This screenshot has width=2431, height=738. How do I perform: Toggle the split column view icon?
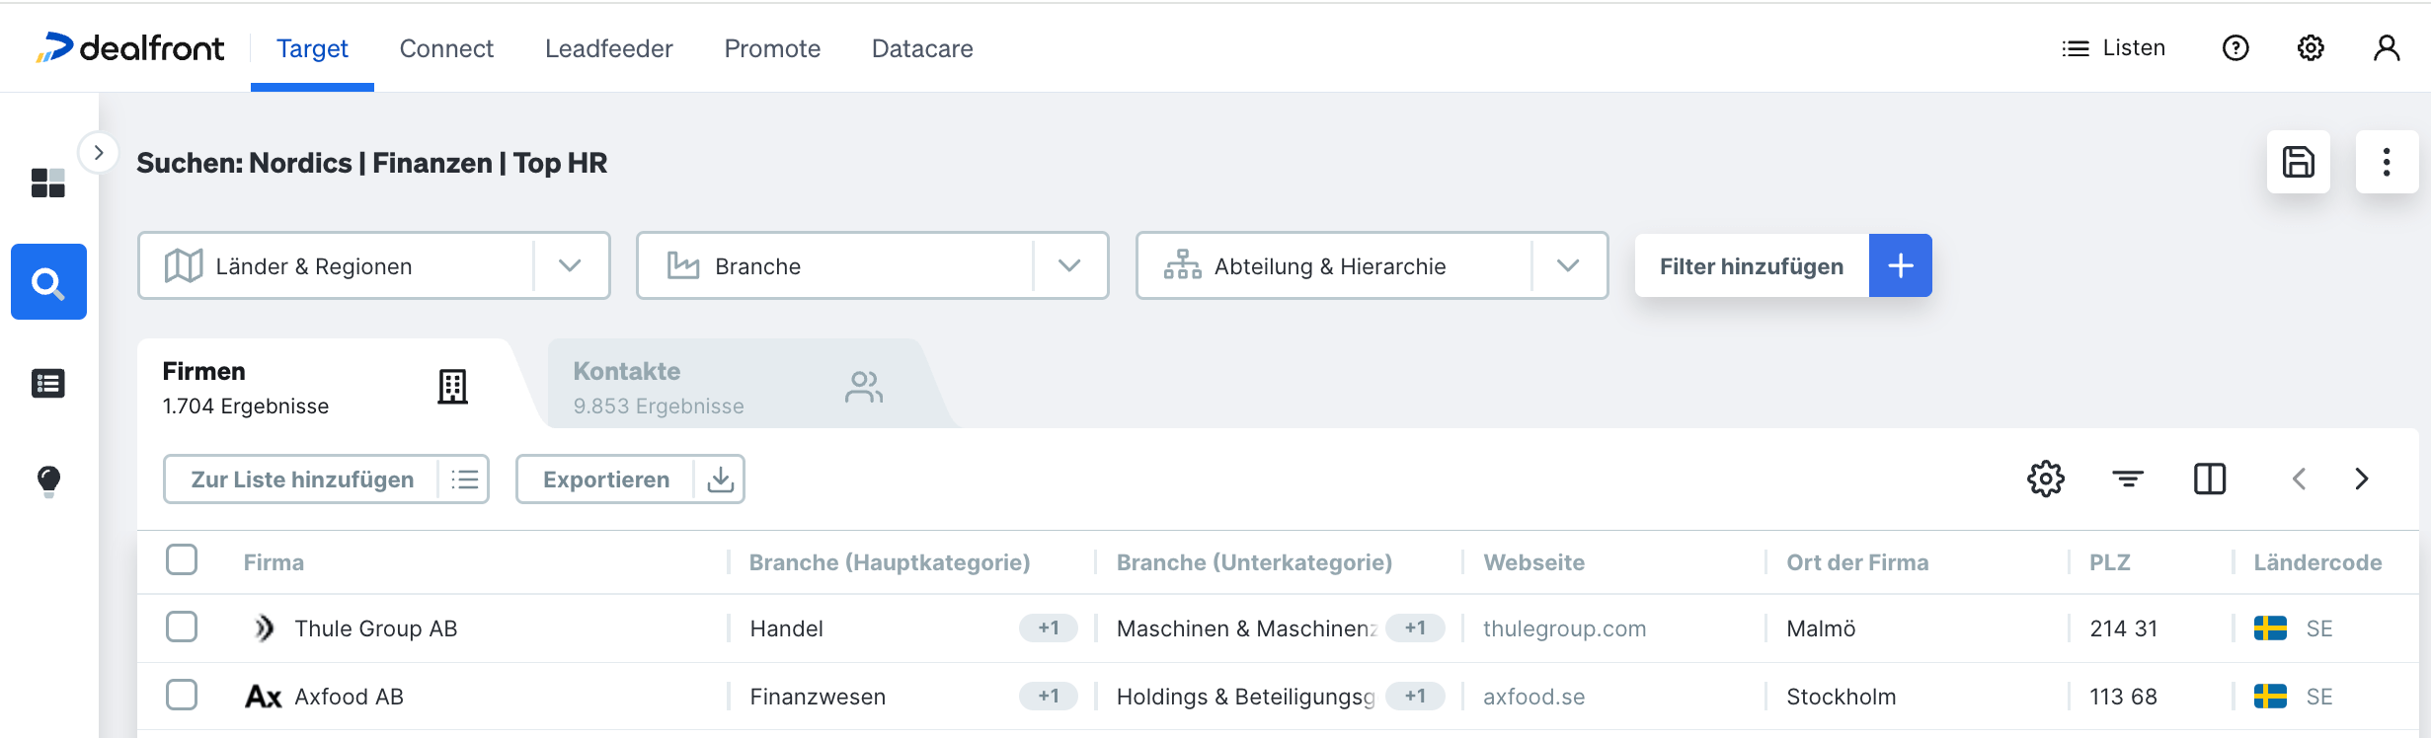pyautogui.click(x=2210, y=479)
